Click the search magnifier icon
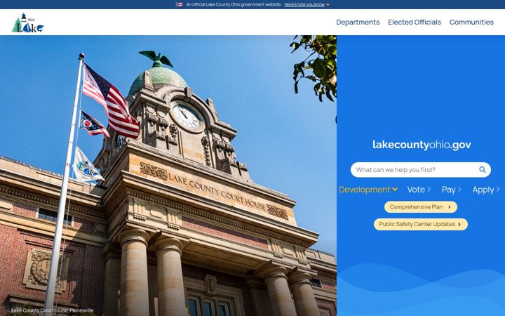This screenshot has width=505, height=316. 482,170
